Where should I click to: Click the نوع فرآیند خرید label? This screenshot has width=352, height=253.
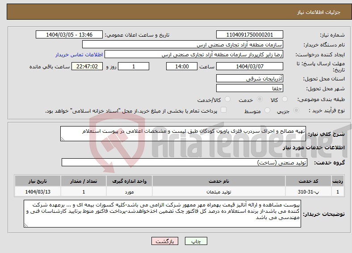coord(327,110)
